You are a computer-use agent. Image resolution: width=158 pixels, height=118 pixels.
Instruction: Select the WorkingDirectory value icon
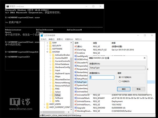click(x=76, y=111)
